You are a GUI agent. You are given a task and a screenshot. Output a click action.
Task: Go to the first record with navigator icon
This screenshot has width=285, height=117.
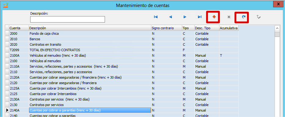[x=156, y=17]
